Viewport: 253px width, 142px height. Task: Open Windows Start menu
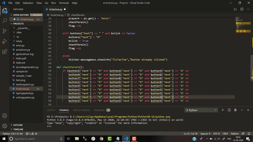point(4,138)
